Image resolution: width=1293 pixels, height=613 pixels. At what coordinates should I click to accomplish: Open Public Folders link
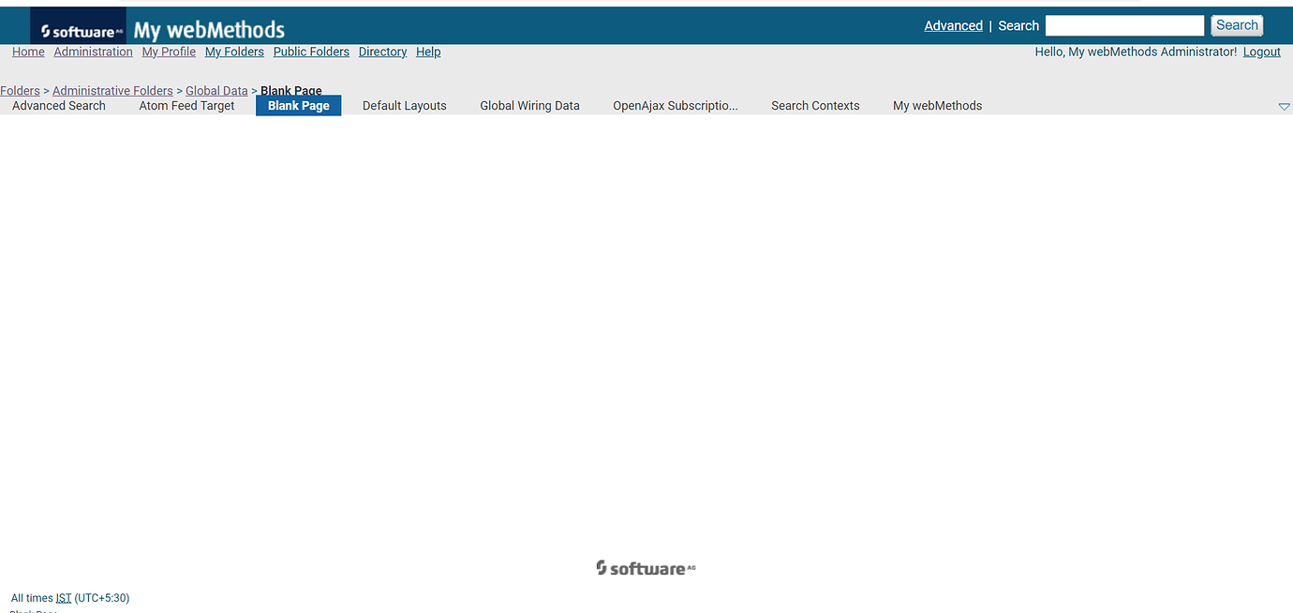(311, 52)
